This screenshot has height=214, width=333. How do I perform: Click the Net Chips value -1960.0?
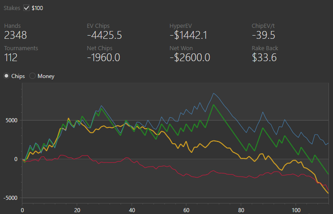pos(103,58)
